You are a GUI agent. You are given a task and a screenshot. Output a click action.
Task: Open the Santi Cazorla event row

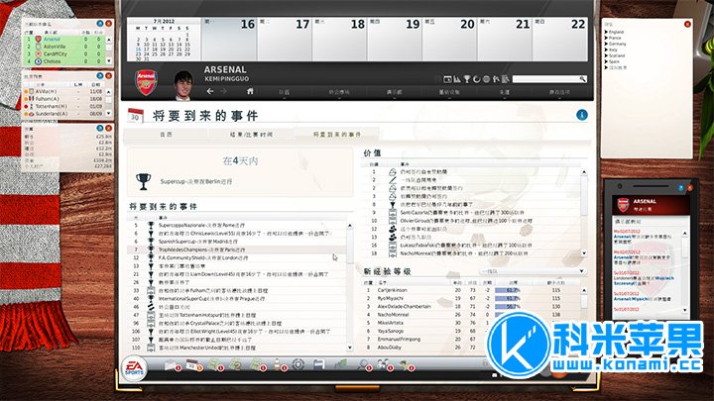(x=471, y=212)
